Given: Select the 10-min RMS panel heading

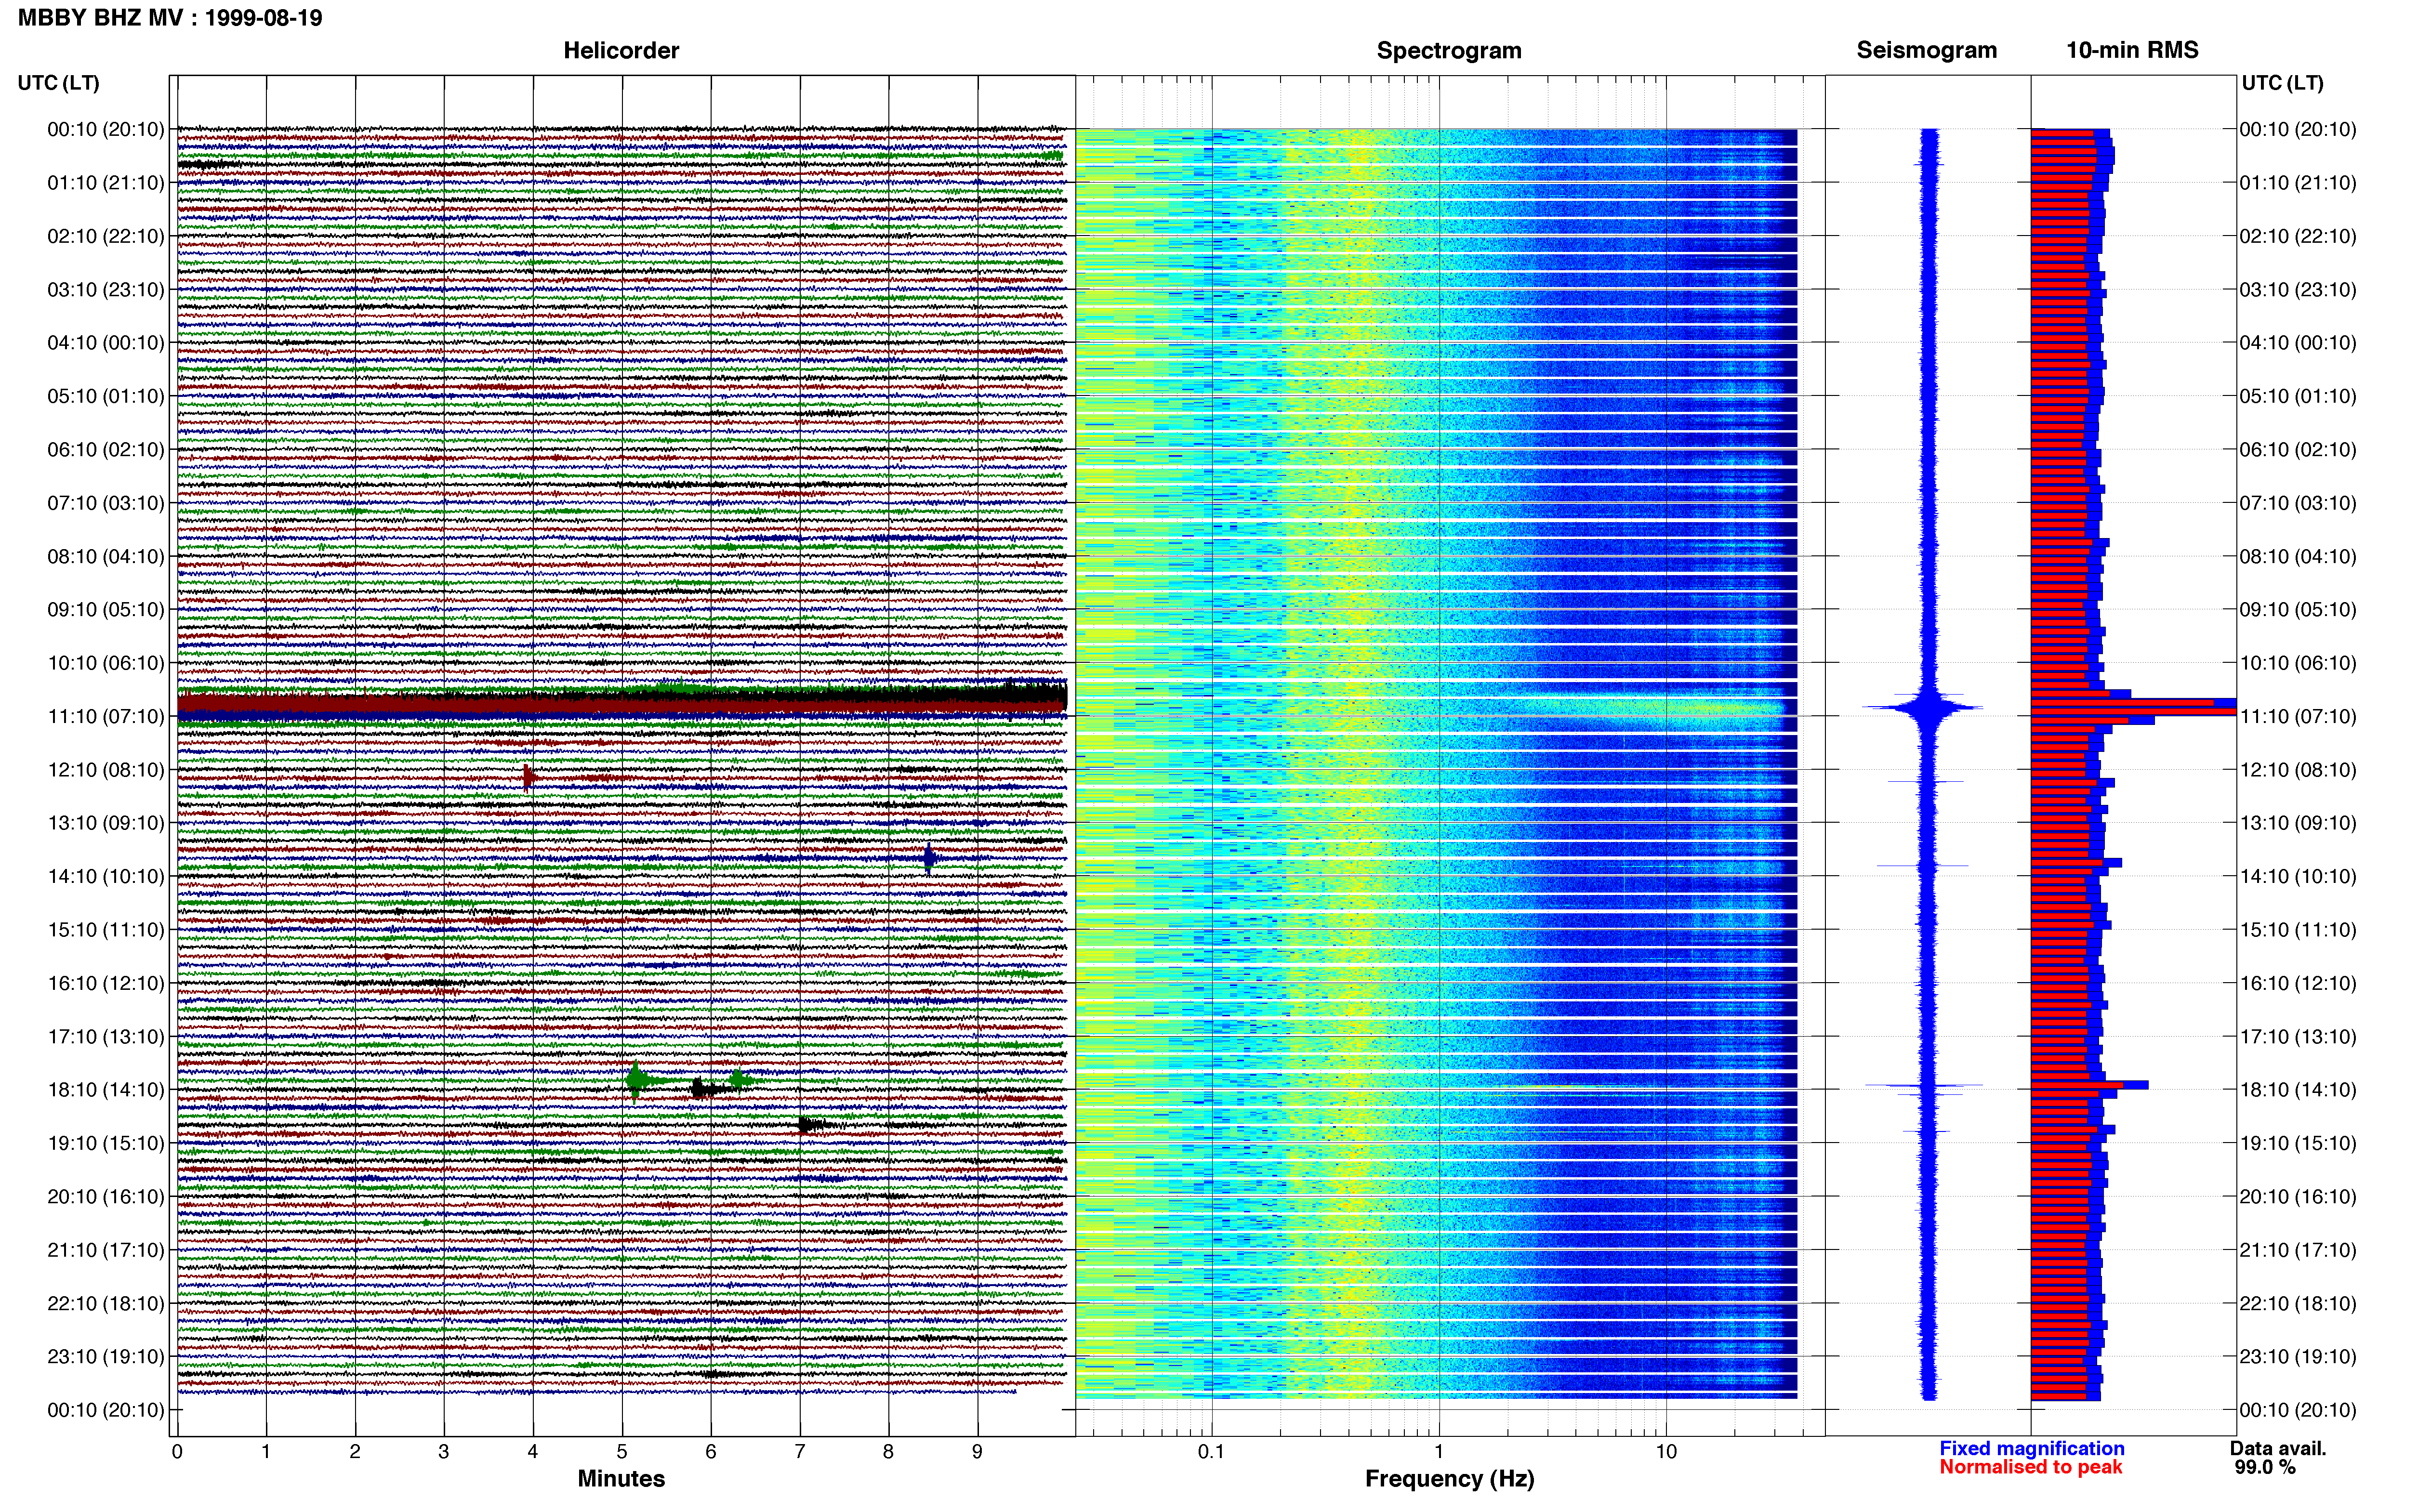Looking at the screenshot, I should [2132, 51].
